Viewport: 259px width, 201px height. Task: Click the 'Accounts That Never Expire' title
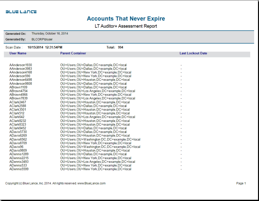point(126,19)
